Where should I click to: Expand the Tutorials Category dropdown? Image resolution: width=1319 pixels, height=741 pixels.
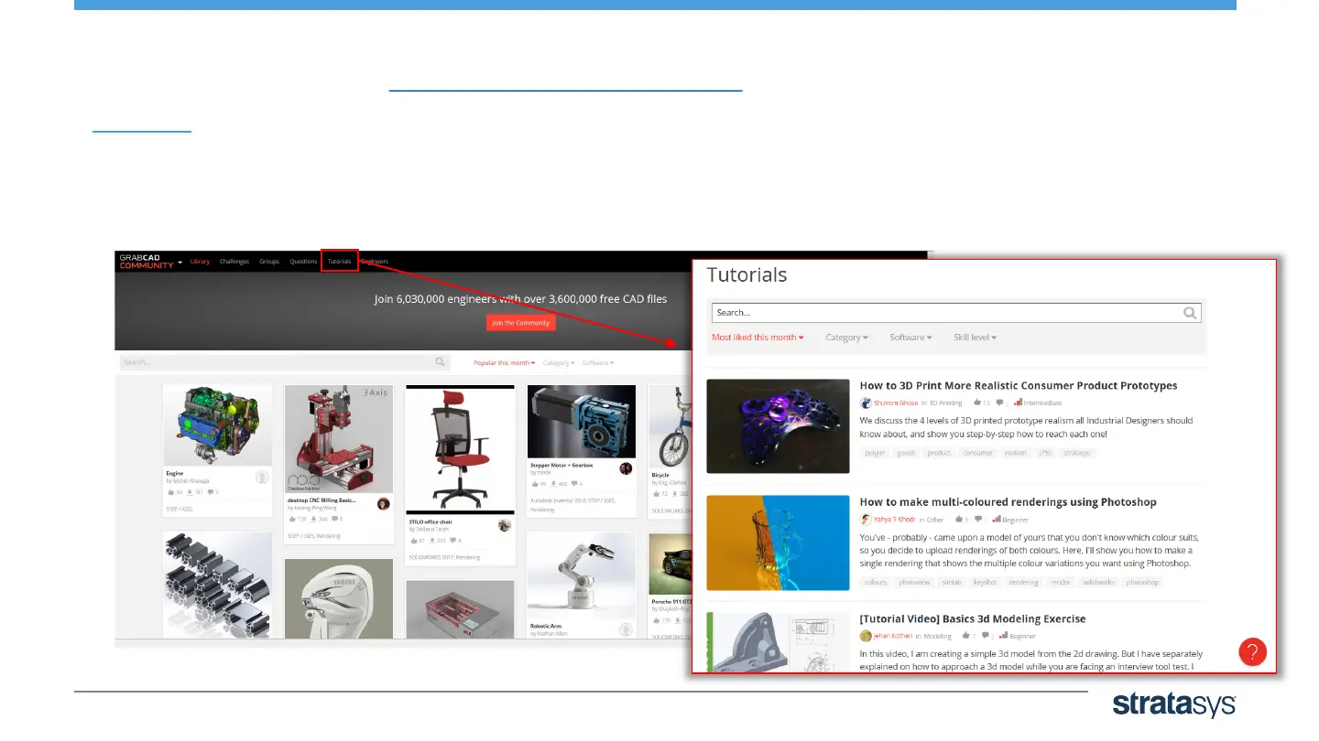[847, 338]
